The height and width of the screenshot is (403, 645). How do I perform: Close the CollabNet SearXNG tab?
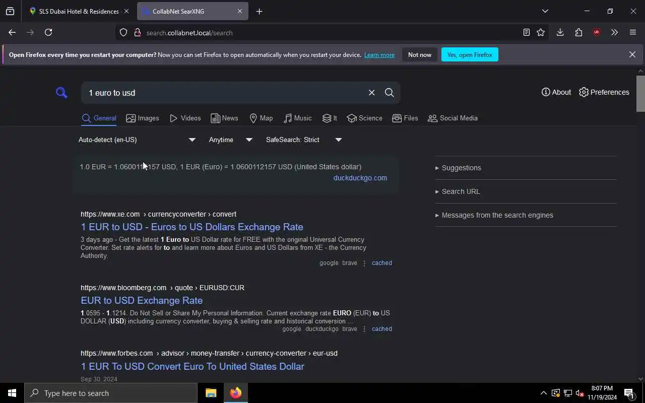point(240,11)
